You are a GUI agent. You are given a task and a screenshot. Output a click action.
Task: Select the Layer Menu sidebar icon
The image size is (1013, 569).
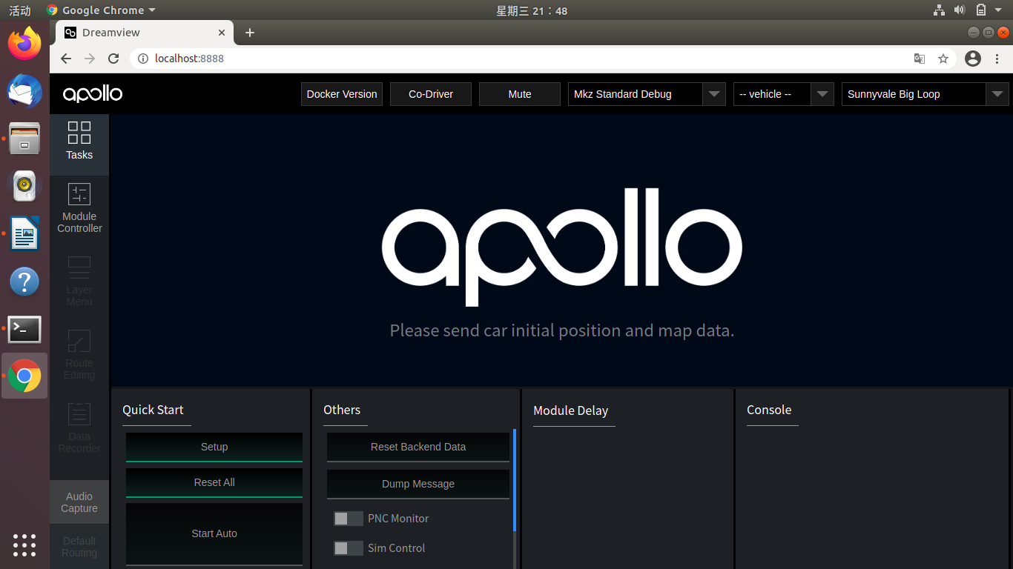79,282
